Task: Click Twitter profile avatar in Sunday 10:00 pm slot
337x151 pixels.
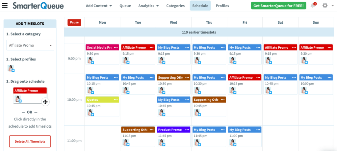Action: pyautogui.click(x=304, y=90)
